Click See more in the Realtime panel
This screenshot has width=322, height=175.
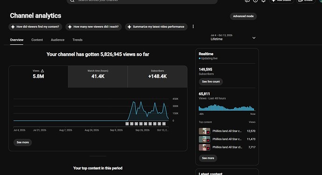point(208,158)
